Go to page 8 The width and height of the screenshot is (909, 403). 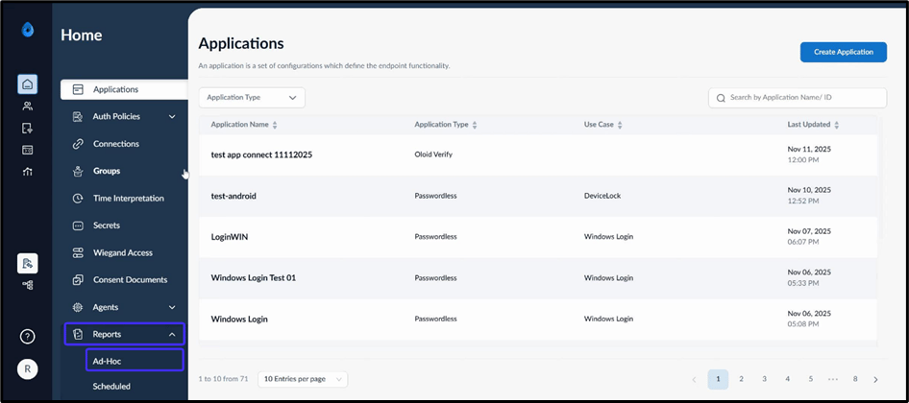coord(855,379)
